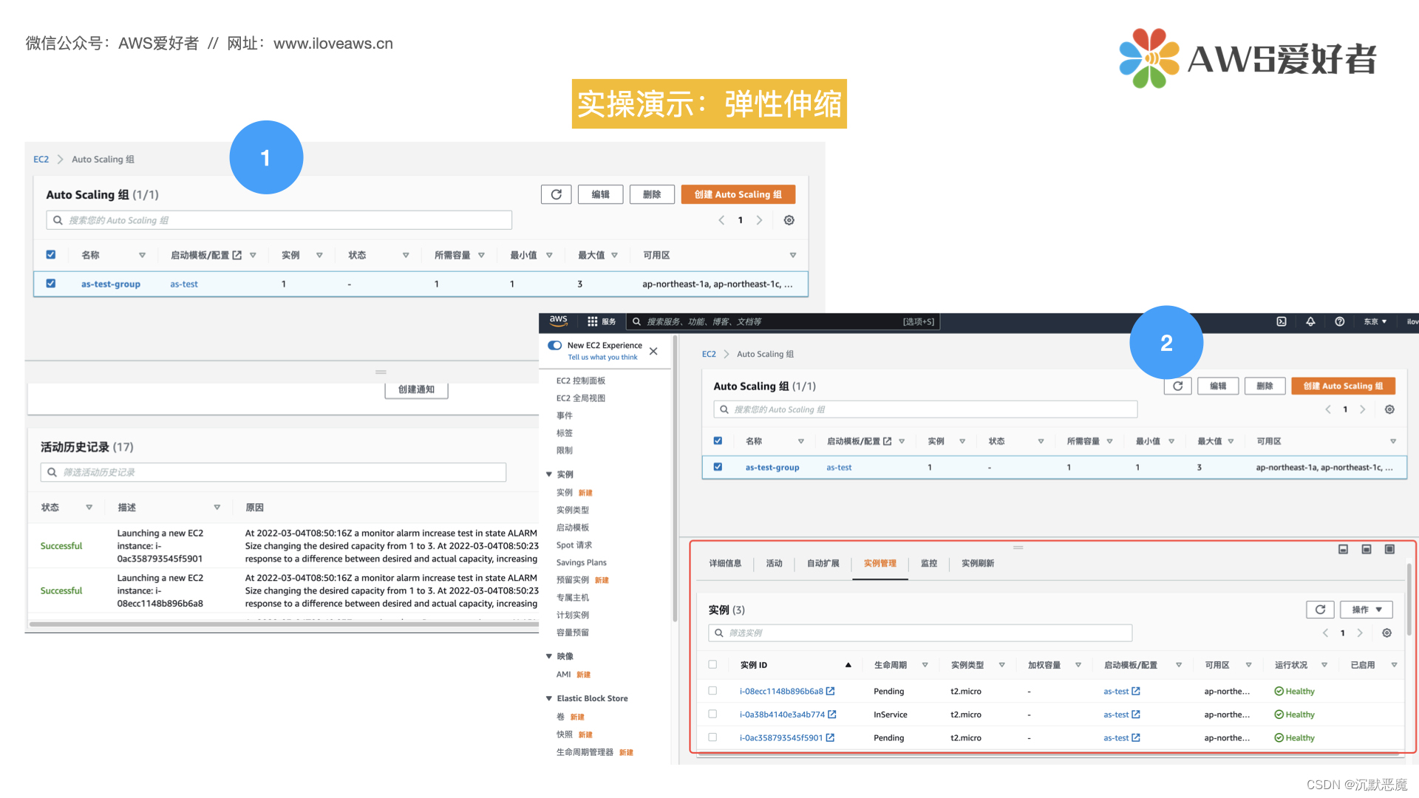The height and width of the screenshot is (798, 1419).
Task: Click the 运行状况 column sort arrow
Action: click(1324, 665)
